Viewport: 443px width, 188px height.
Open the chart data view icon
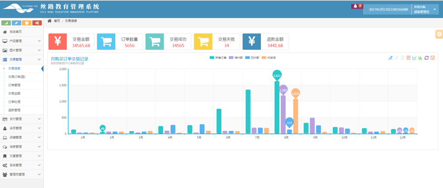pos(408,58)
